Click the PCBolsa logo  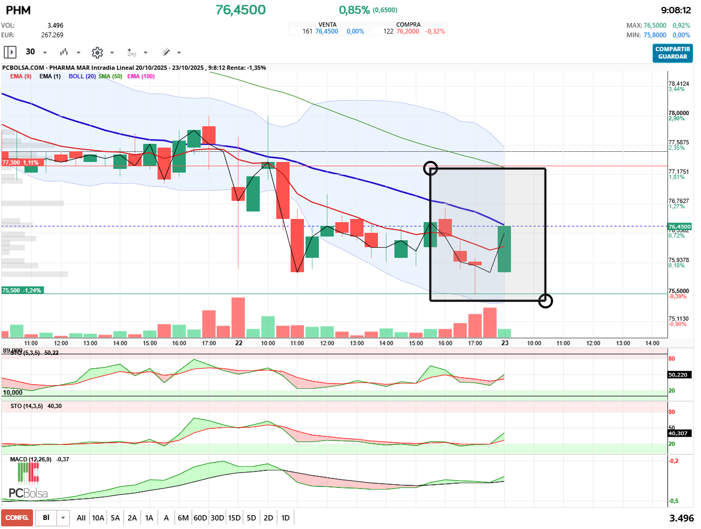click(x=28, y=481)
